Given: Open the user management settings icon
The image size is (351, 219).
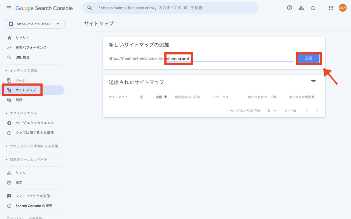Looking at the screenshot, I should pos(301,8).
